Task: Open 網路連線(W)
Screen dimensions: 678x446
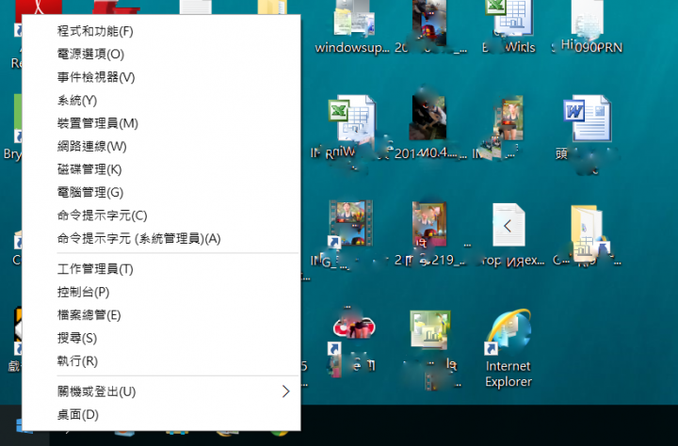Action: (161, 146)
